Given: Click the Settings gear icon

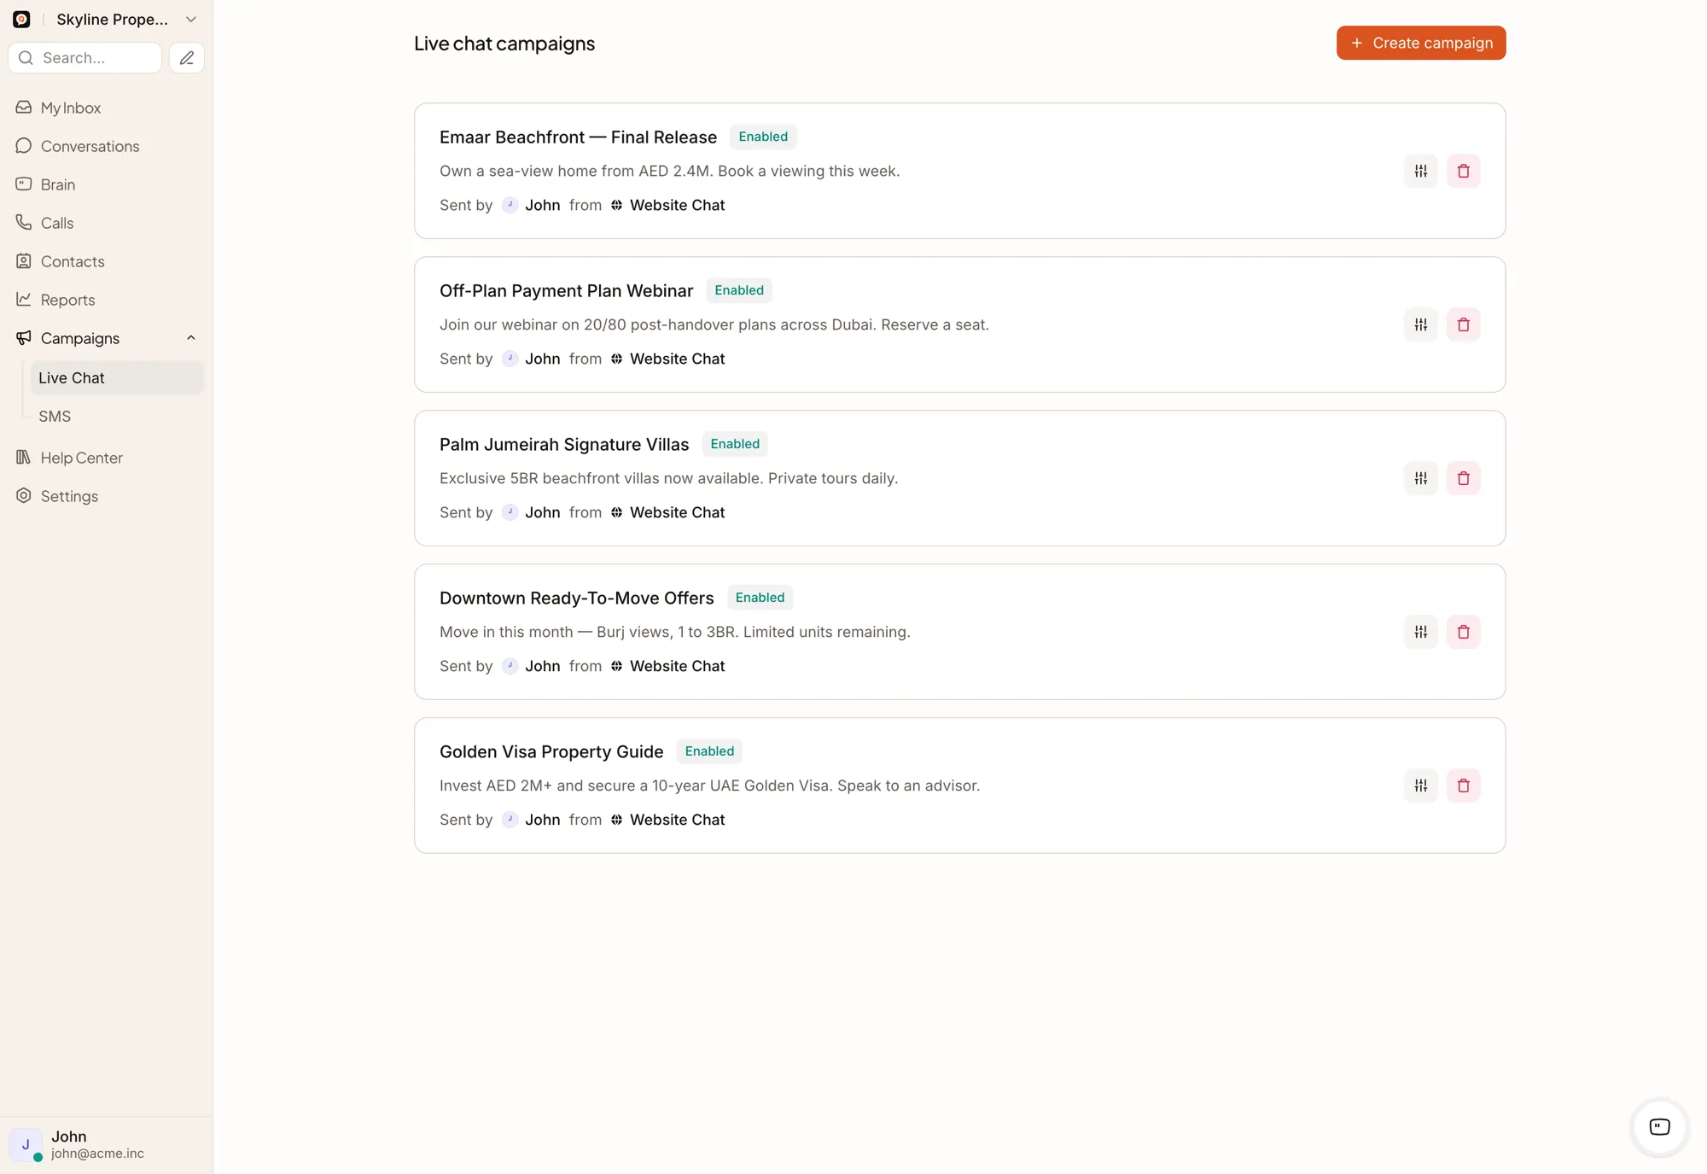Looking at the screenshot, I should tap(24, 496).
